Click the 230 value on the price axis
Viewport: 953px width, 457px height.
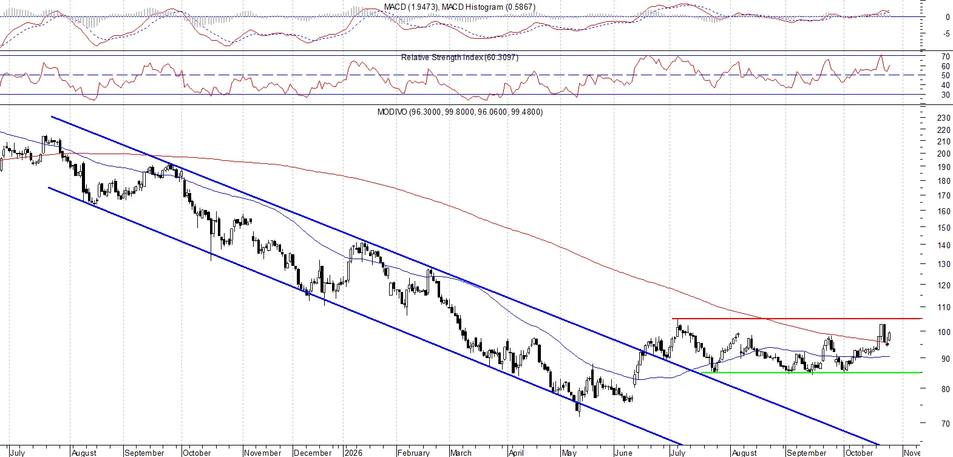(944, 118)
